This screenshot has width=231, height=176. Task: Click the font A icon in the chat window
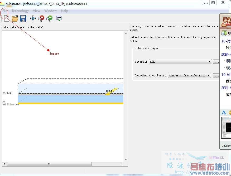tap(224, 113)
